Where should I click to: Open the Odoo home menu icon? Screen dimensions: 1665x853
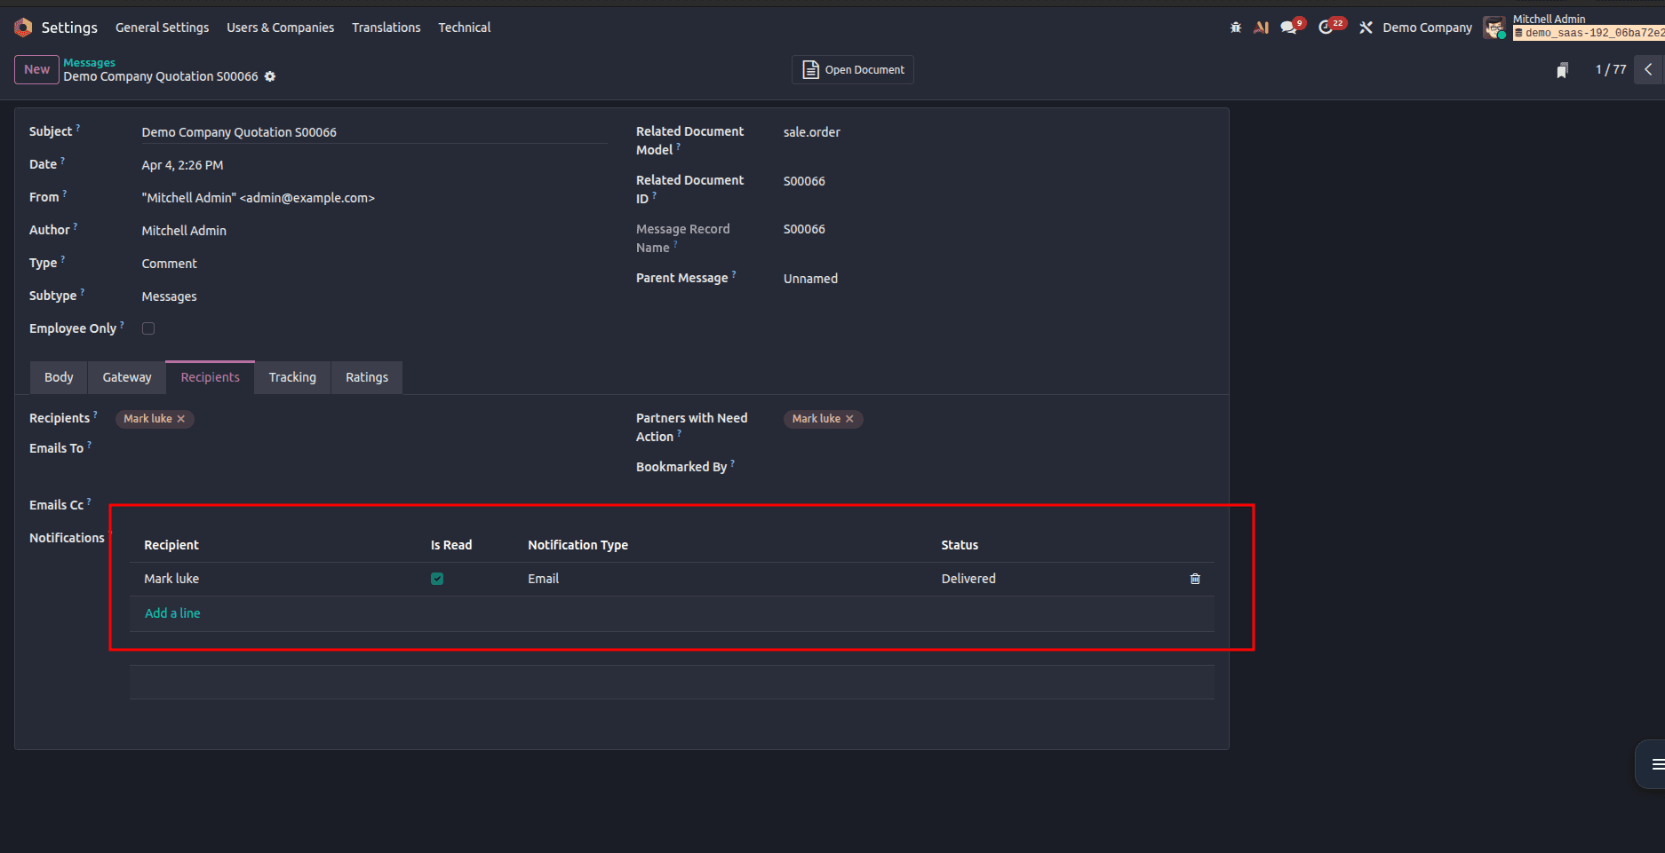(23, 28)
